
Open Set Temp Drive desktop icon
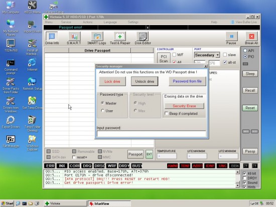[x=32, y=103]
